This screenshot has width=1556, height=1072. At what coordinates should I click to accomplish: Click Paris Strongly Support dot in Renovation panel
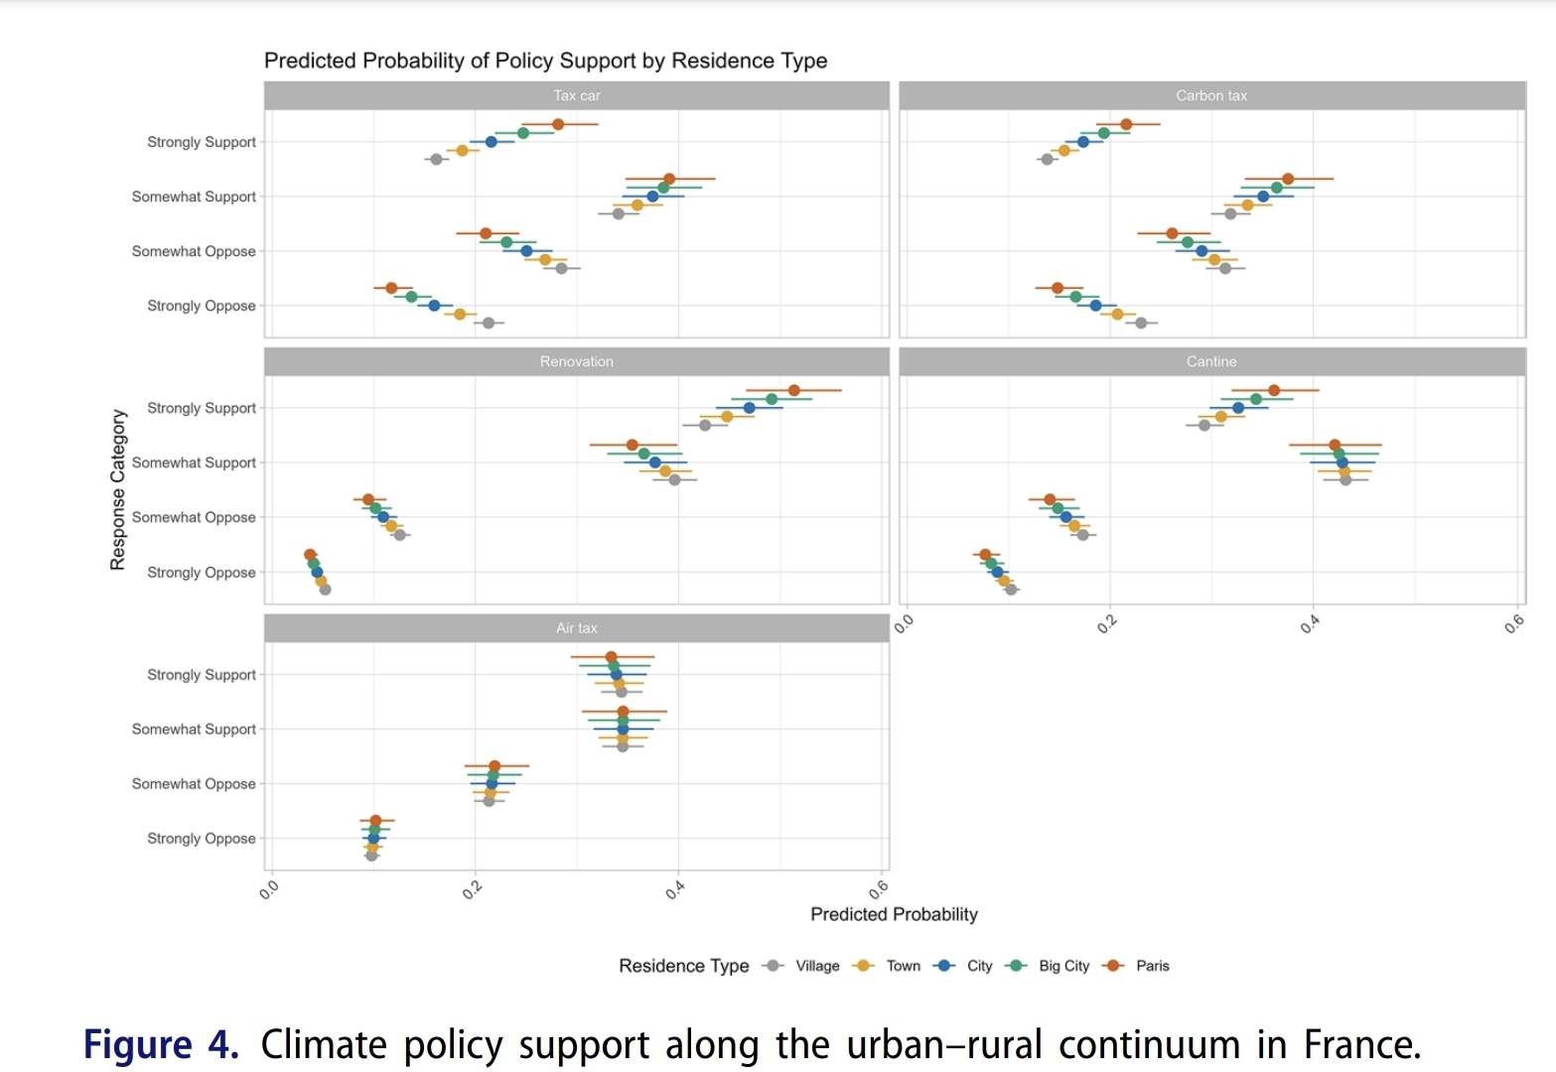(793, 390)
